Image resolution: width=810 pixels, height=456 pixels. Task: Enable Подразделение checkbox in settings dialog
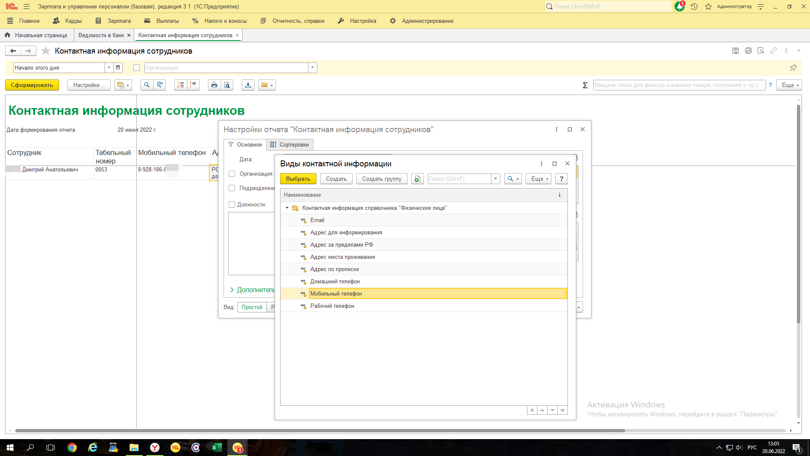point(232,188)
